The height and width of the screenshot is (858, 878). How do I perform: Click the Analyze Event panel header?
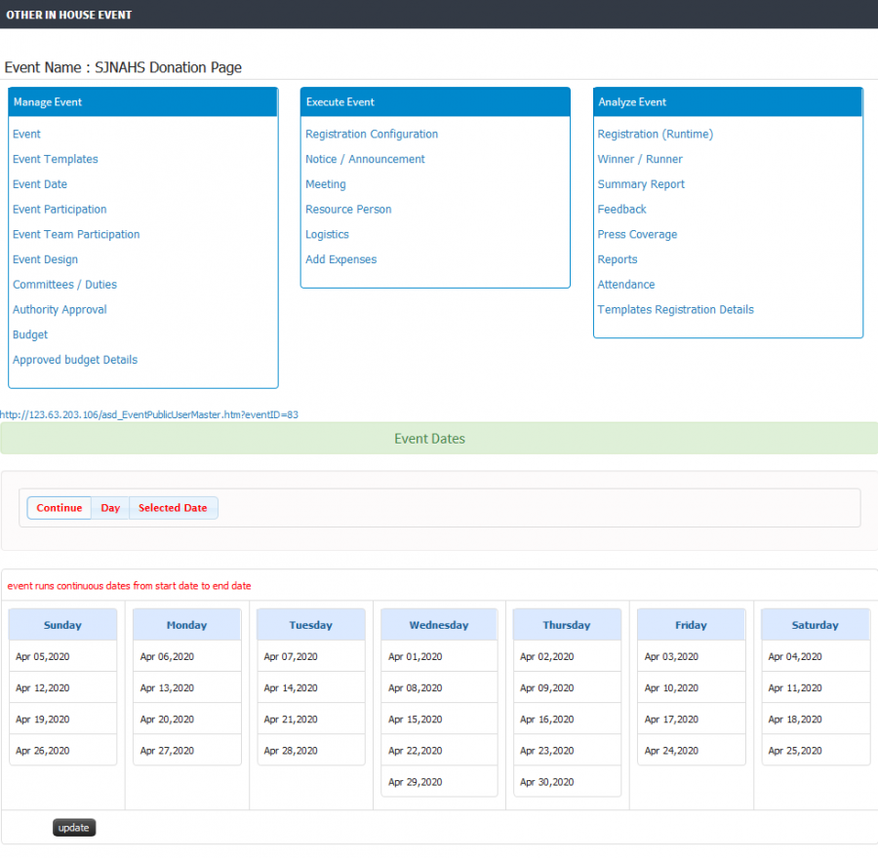pyautogui.click(x=728, y=102)
